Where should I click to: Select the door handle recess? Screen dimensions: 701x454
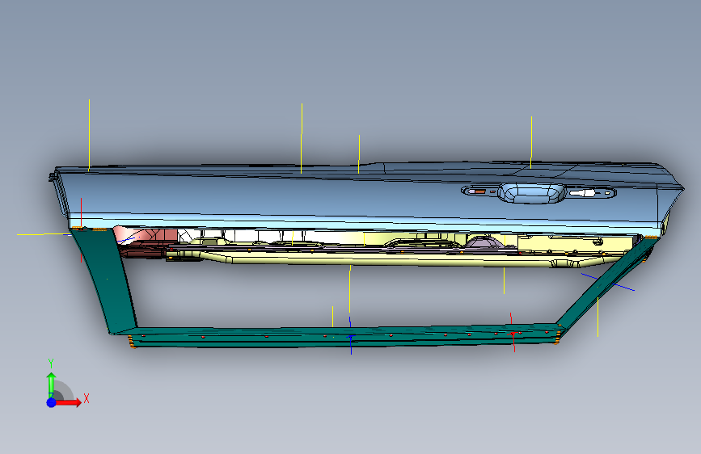click(x=532, y=193)
